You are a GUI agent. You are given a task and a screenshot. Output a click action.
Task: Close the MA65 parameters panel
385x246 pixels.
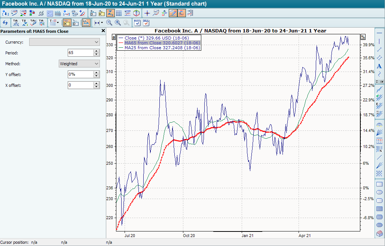[103, 31]
